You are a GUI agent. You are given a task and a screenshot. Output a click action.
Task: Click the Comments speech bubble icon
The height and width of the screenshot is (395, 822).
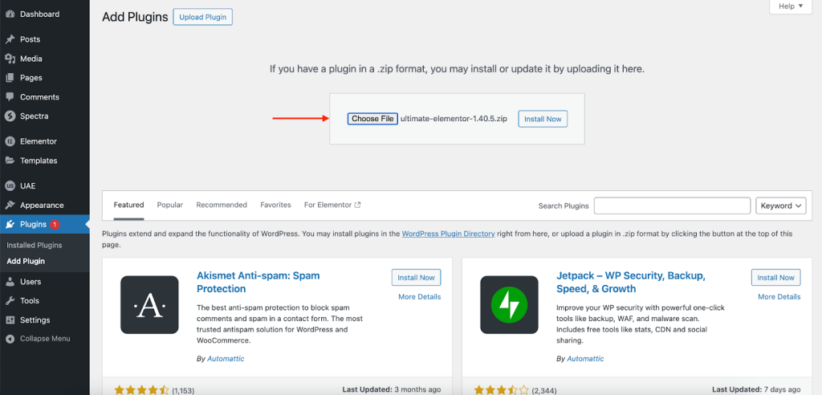click(10, 97)
